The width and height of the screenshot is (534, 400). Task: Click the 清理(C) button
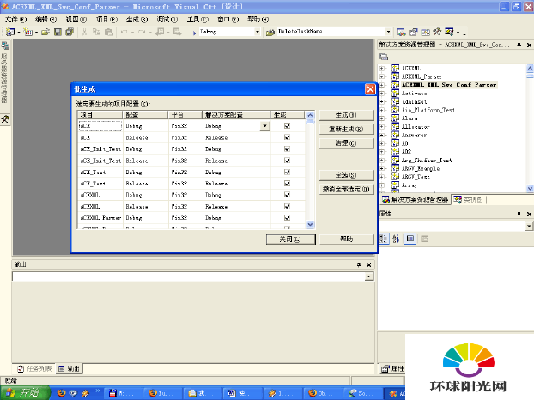pos(346,143)
